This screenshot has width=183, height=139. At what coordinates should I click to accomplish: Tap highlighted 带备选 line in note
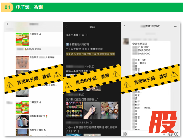pos(90,54)
